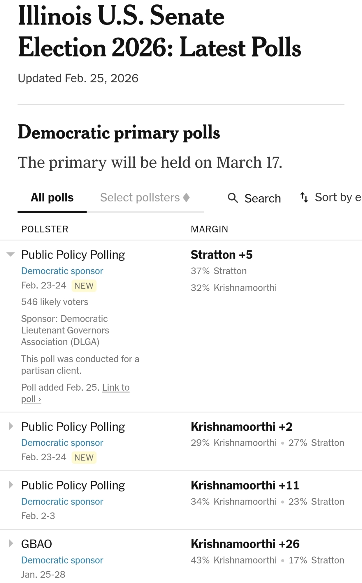Image resolution: width=362 pixels, height=583 pixels.
Task: Expand the Krishnamoorthi +2 poll row
Action: click(11, 426)
